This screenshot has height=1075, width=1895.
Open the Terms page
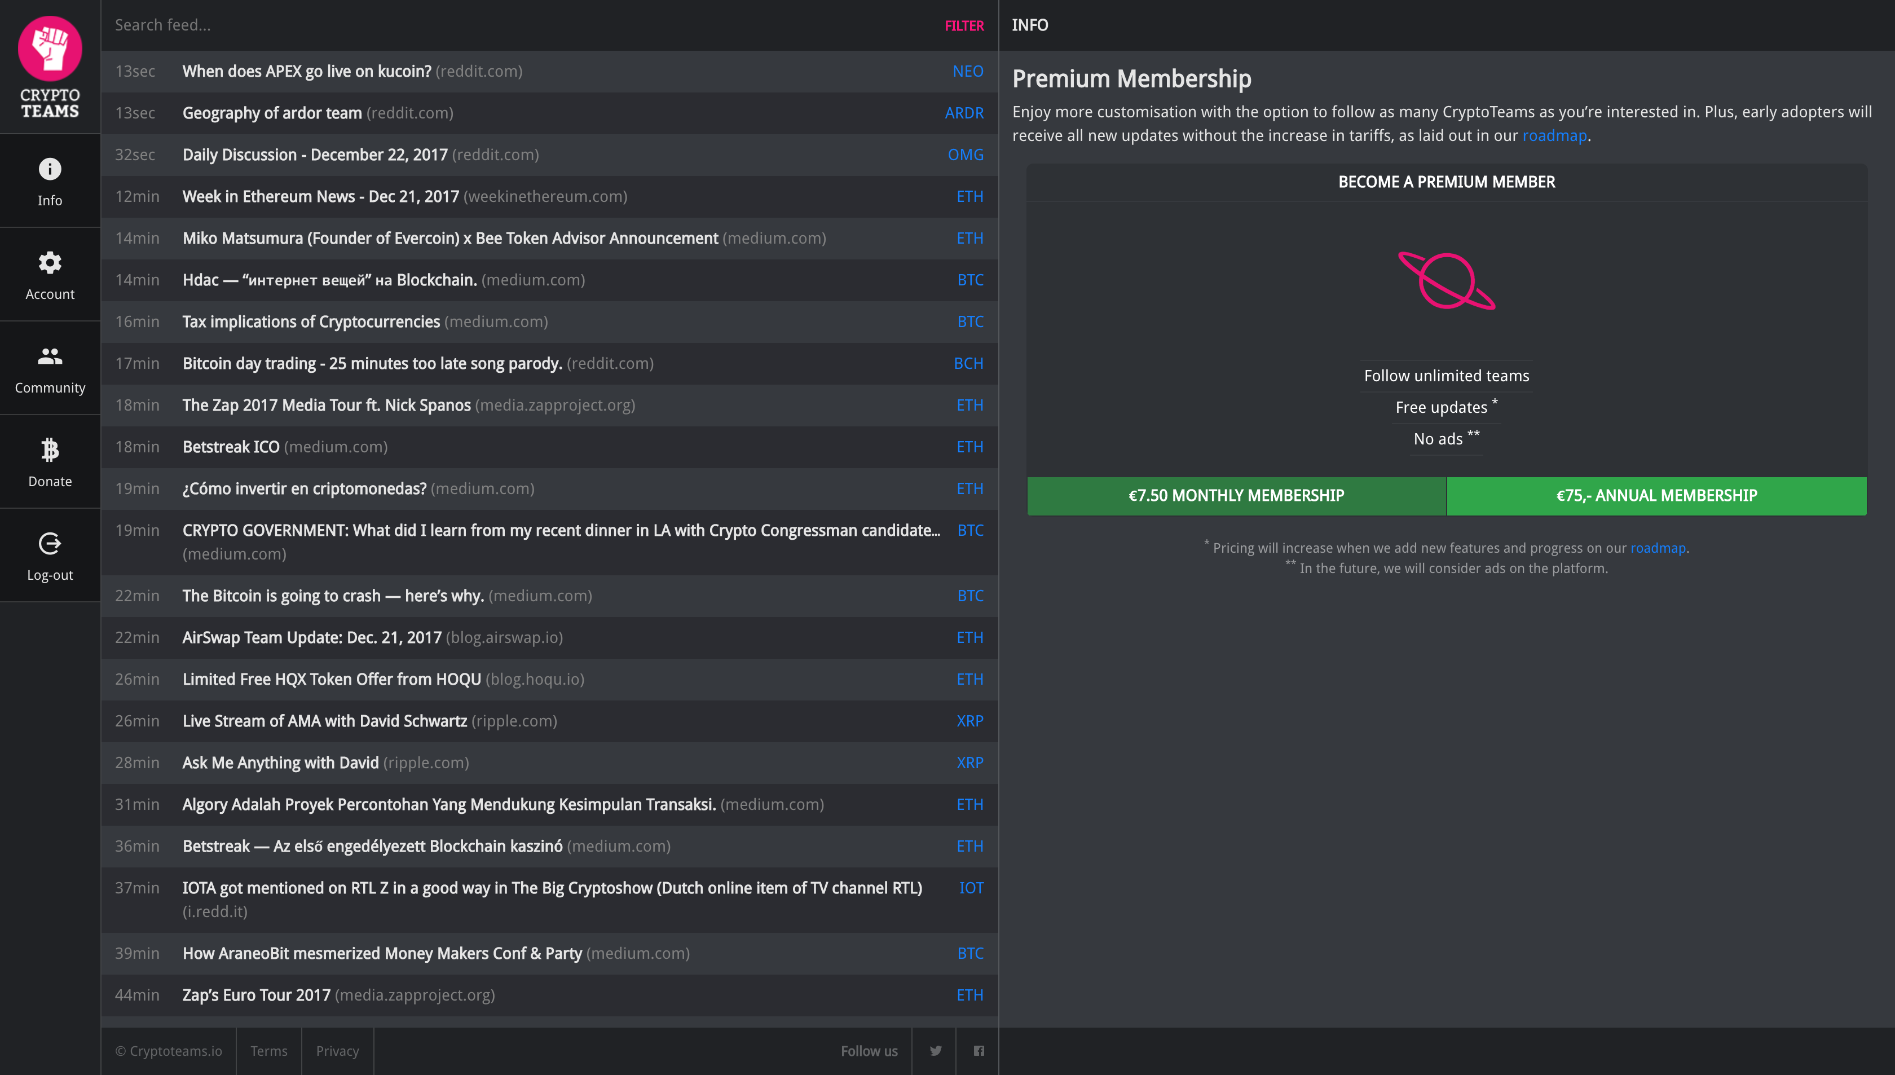(268, 1050)
